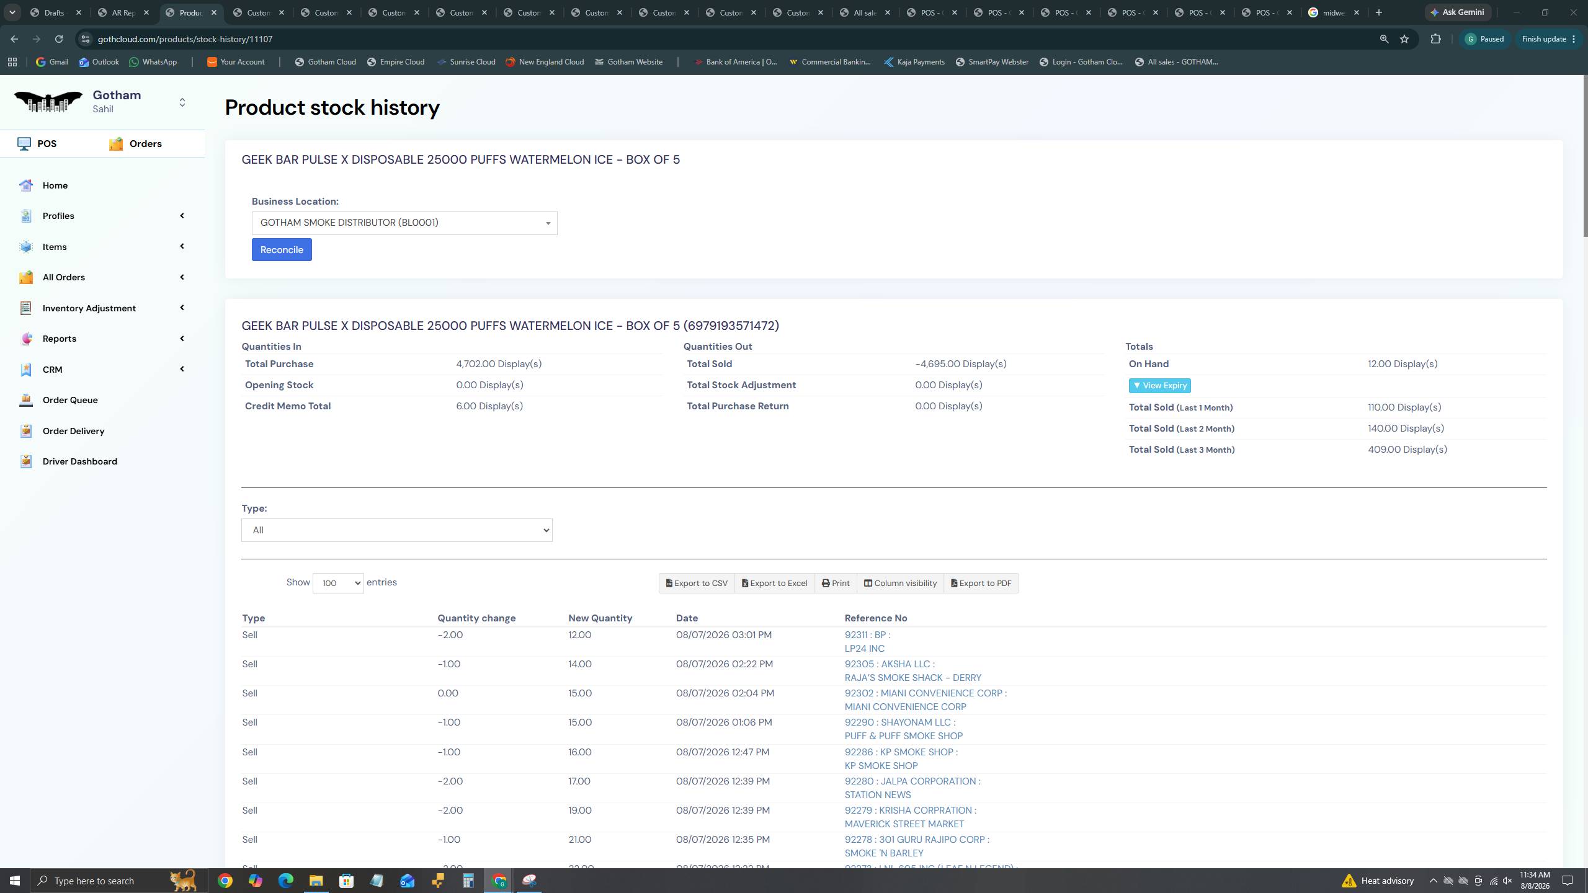Open Calculator from the Windows taskbar

468,881
